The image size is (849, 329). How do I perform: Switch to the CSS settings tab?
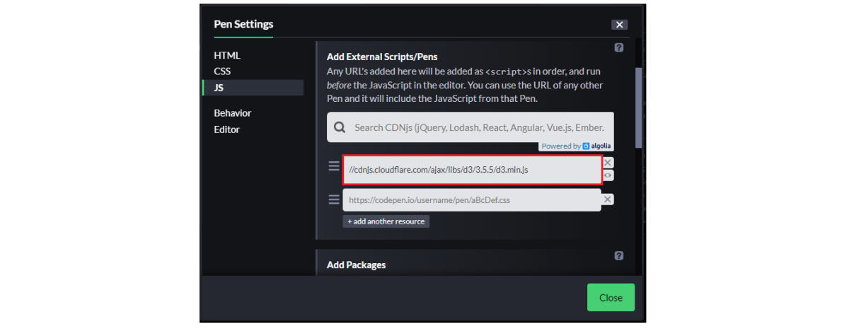click(x=222, y=71)
